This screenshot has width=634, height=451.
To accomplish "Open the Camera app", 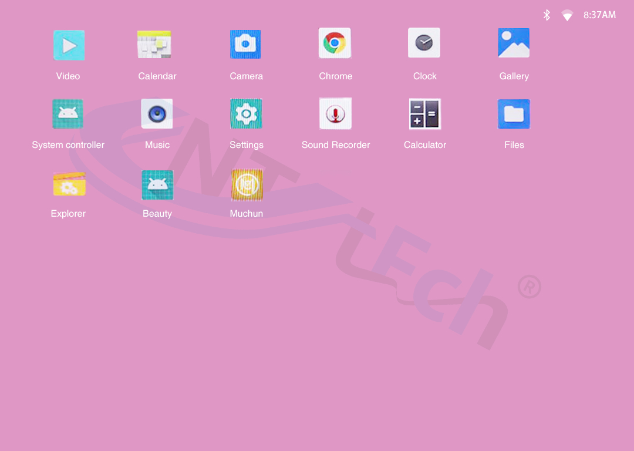I will click(245, 45).
